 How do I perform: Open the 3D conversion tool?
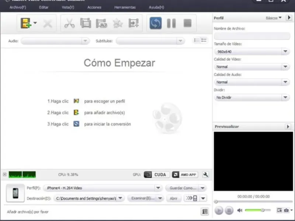coord(102,23)
